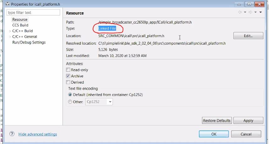Expand the C/C++ General tree node
This screenshot has height=144, width=269.
(x=10, y=37)
